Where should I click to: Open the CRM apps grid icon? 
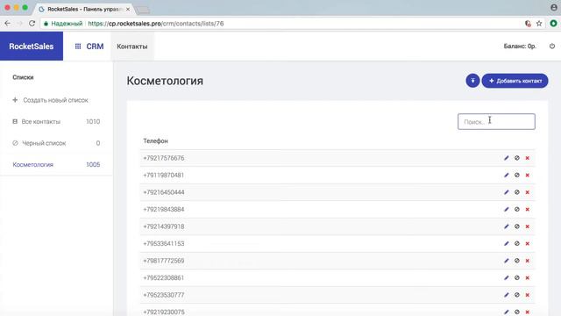pos(78,47)
